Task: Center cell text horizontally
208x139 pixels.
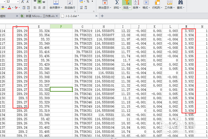Action: point(40,8)
